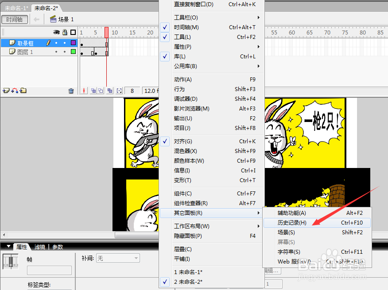Click the insert layer icon

6,91
